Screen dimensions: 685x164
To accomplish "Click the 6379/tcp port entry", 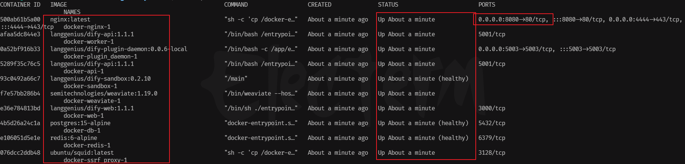I will [492, 138].
